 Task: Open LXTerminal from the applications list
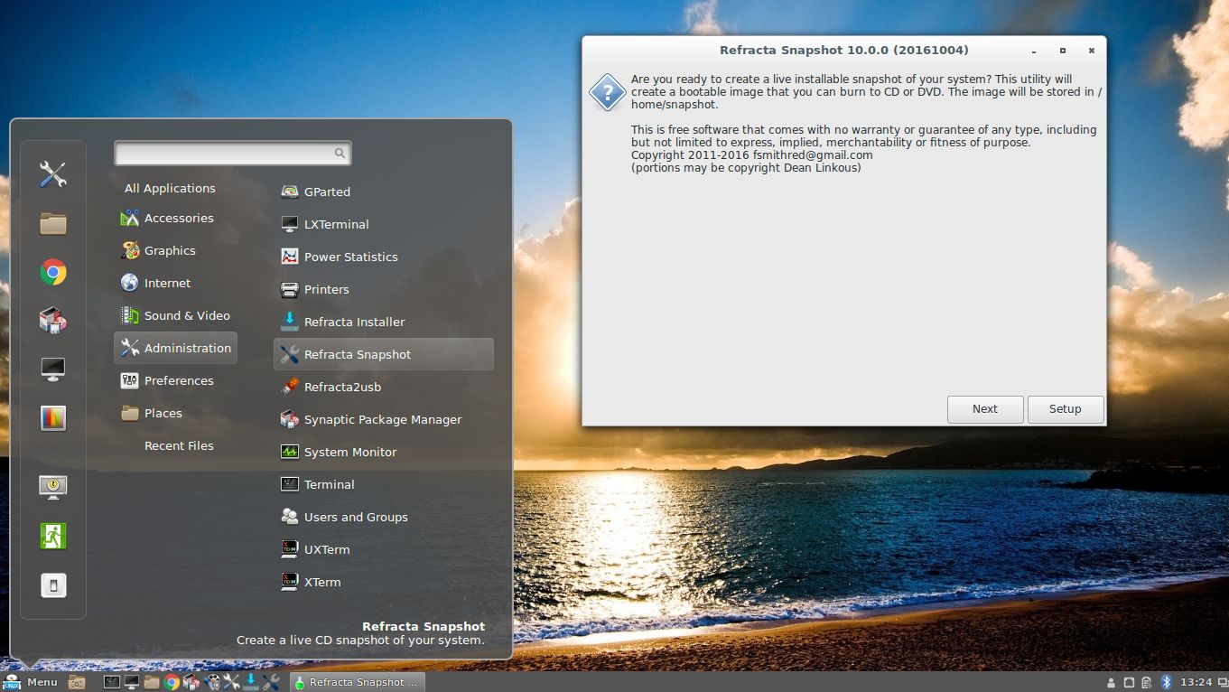pos(383,224)
